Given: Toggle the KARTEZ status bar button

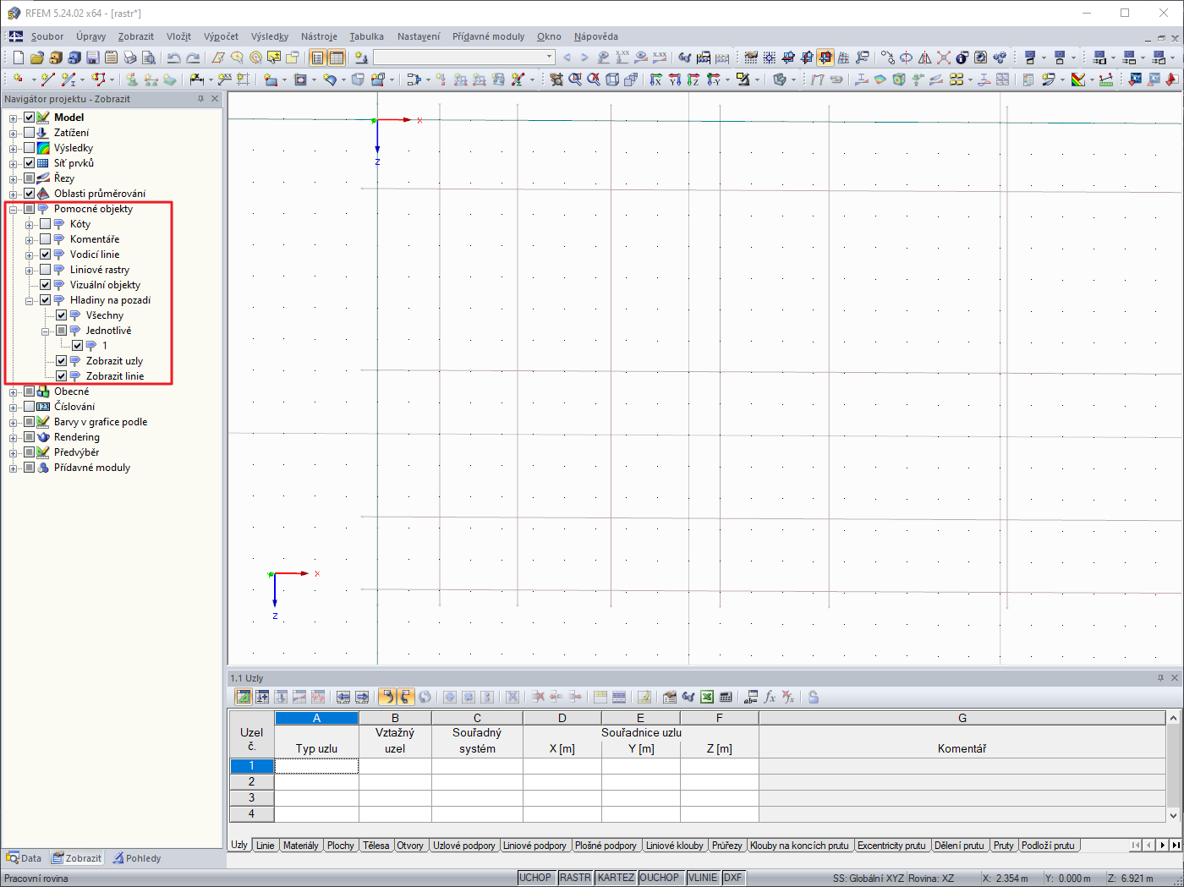Looking at the screenshot, I should (x=616, y=878).
